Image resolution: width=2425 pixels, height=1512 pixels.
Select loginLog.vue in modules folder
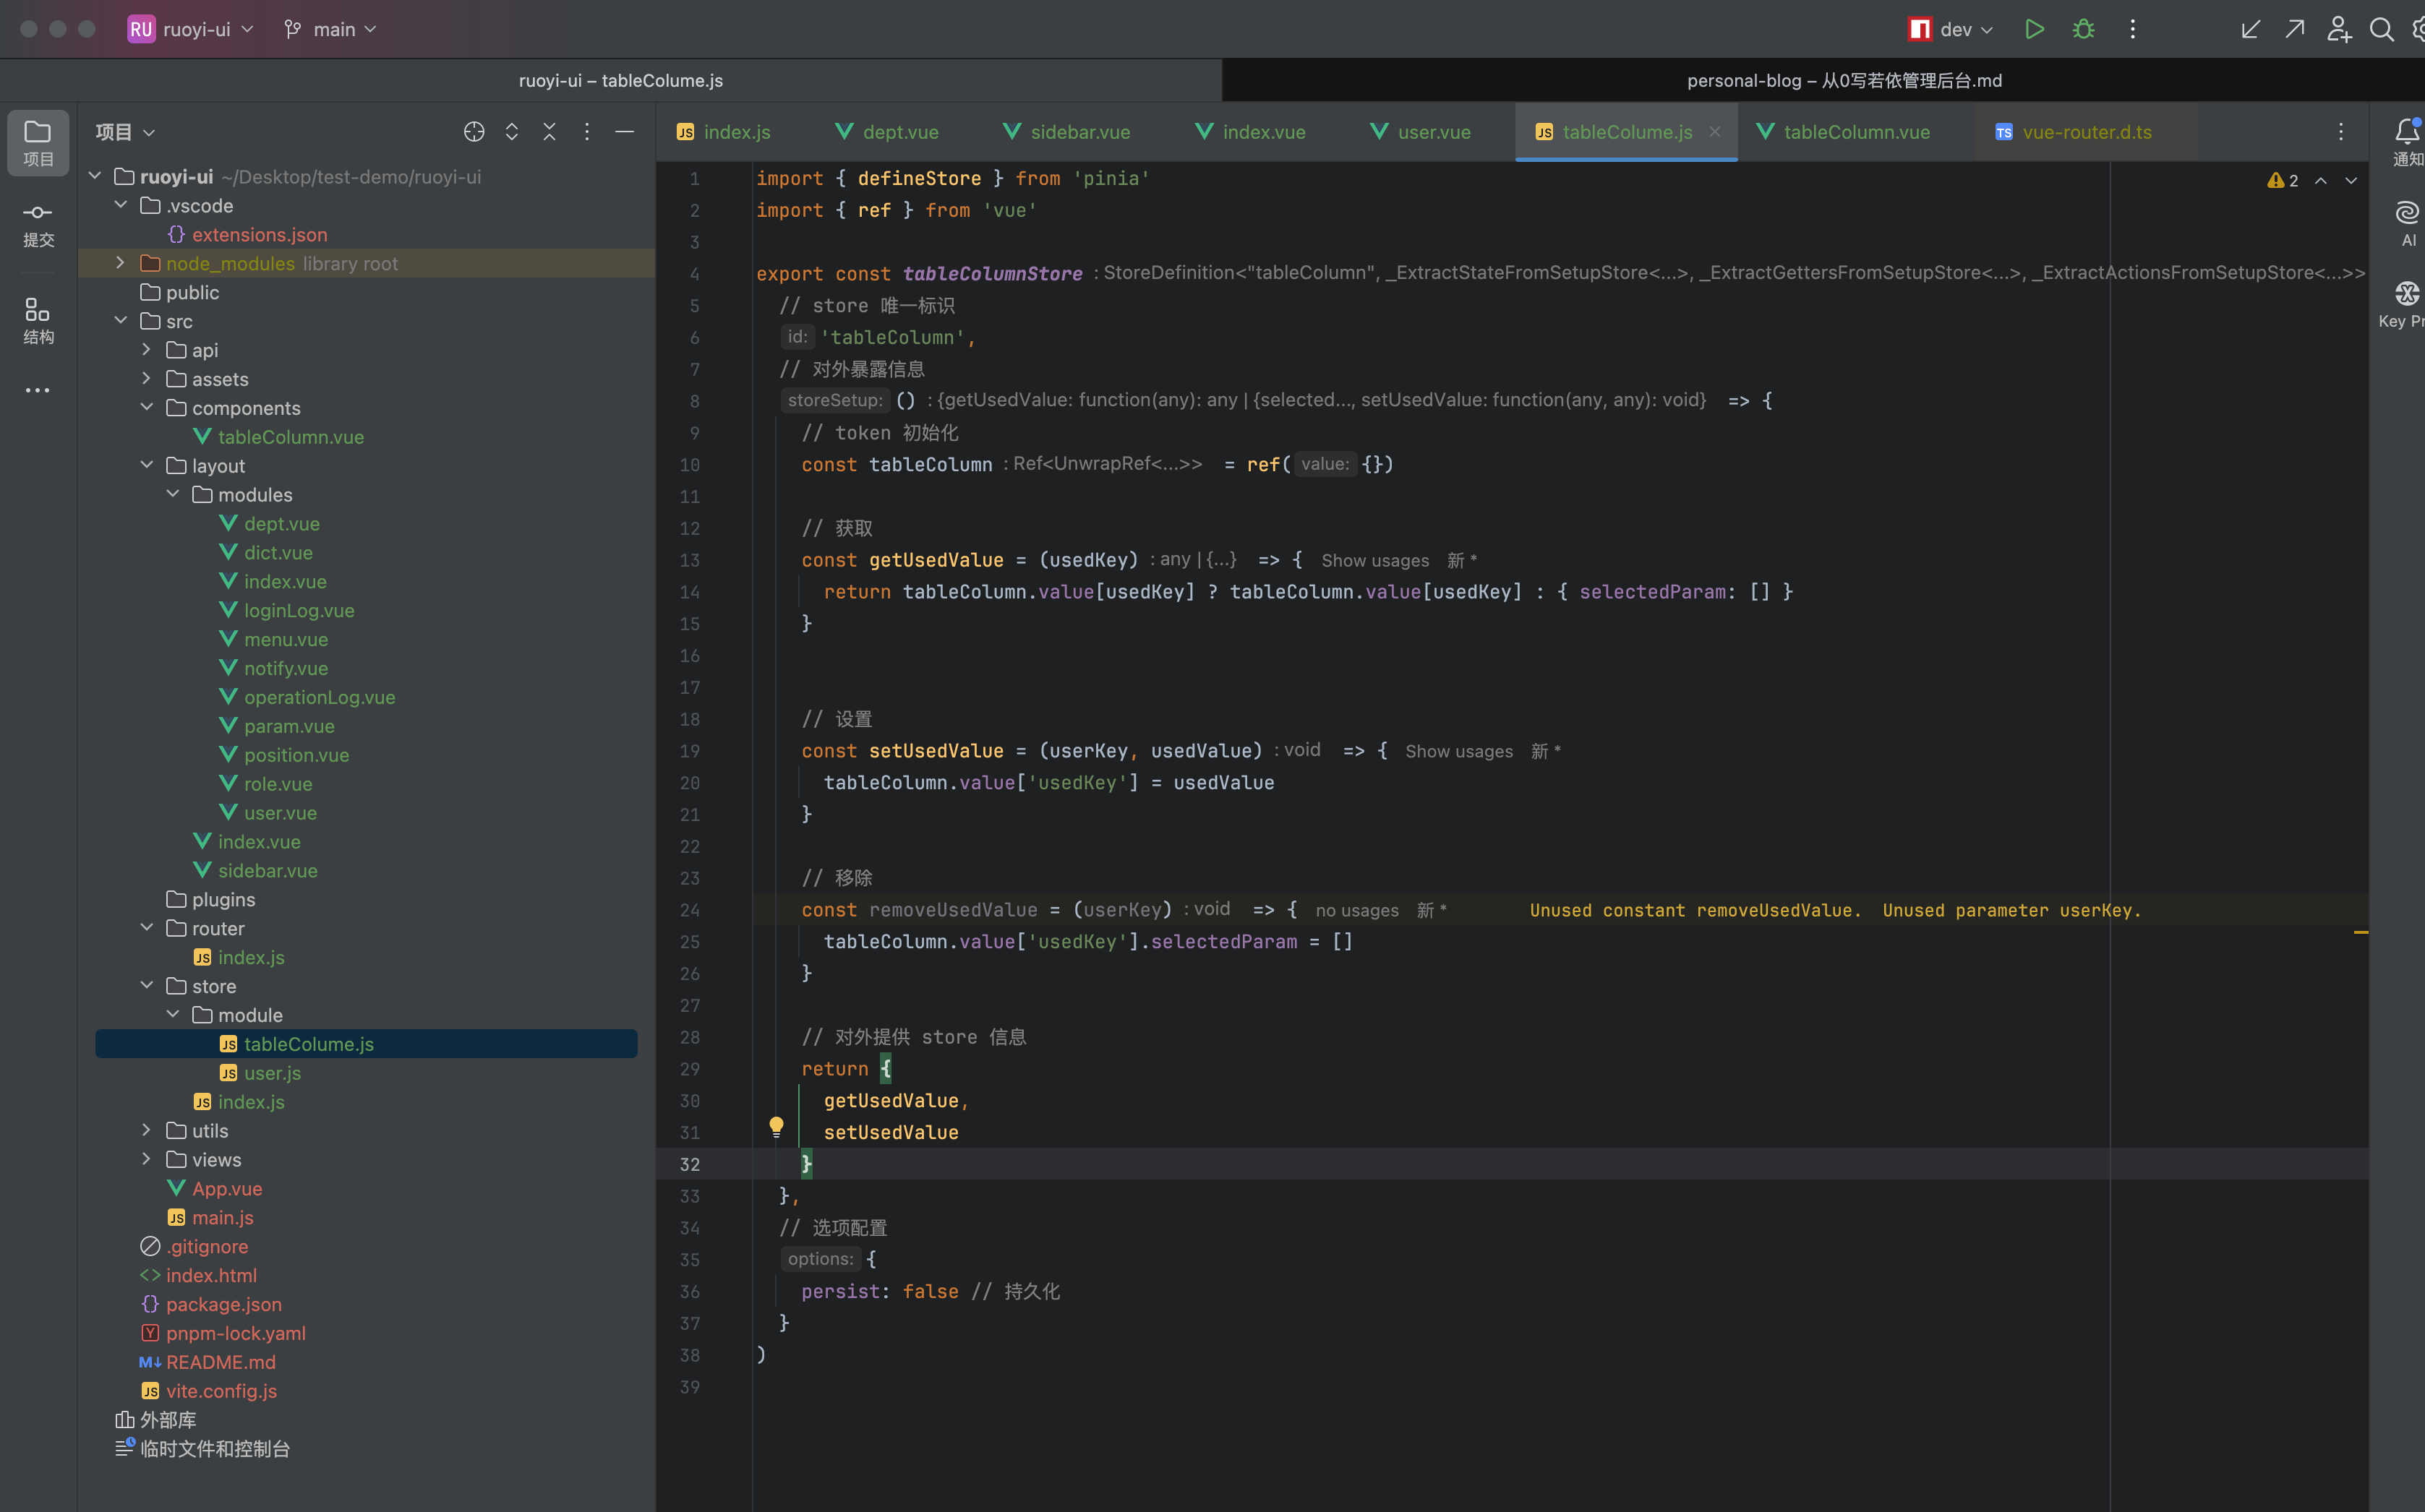pyautogui.click(x=299, y=611)
